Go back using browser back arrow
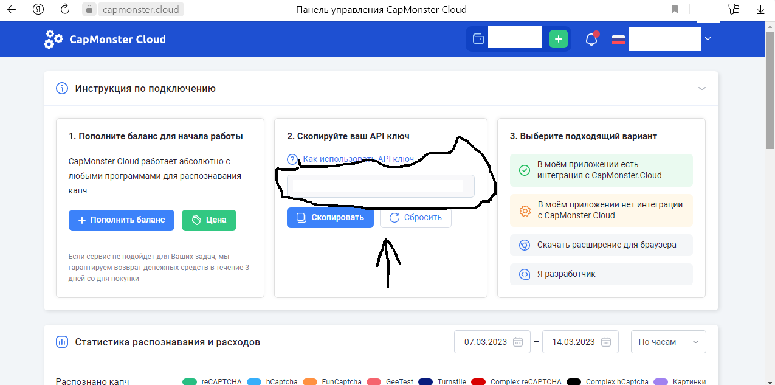The height and width of the screenshot is (385, 775). point(12,9)
